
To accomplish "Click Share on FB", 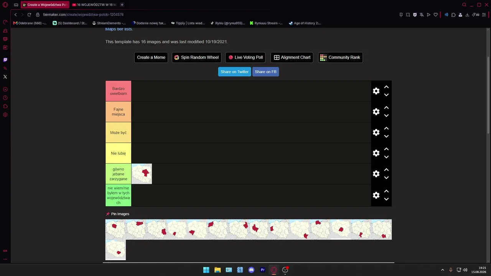I will (x=265, y=72).
